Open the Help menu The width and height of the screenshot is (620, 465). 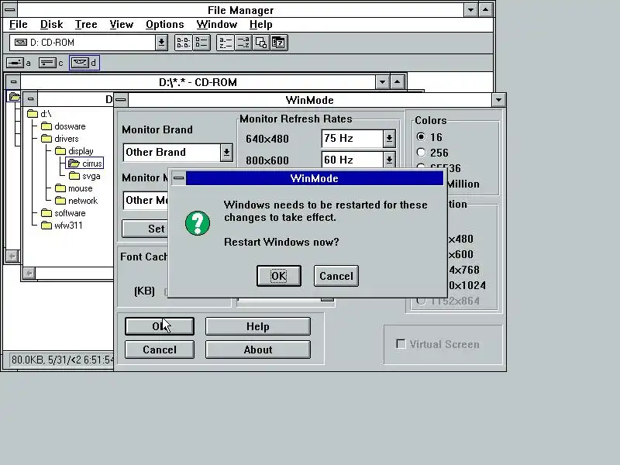[x=261, y=25]
